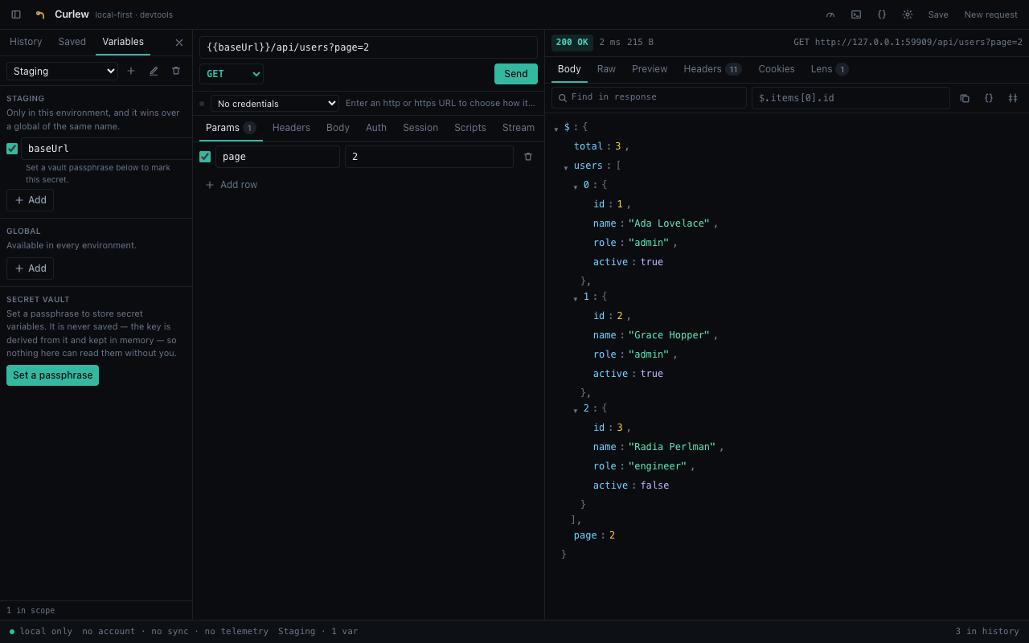This screenshot has width=1029, height=643.
Task: Click braces format icon beside JSONPath field
Action: (x=989, y=98)
